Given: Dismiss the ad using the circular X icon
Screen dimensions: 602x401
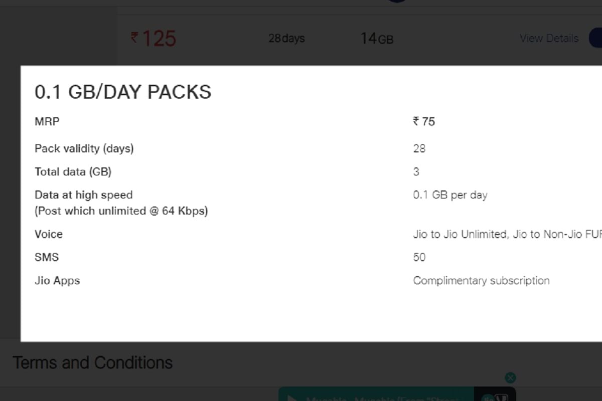Looking at the screenshot, I should pos(510,377).
